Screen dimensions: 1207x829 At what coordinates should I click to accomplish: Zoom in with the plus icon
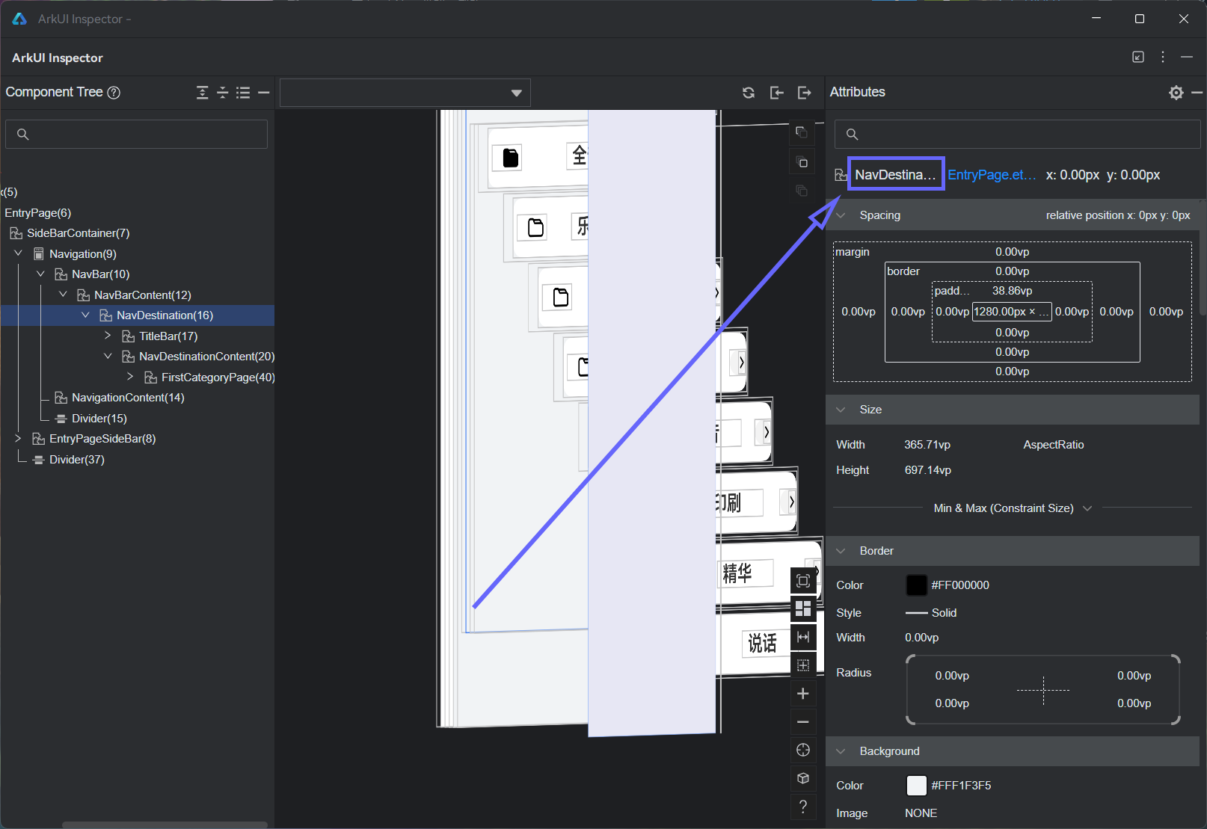tap(803, 694)
